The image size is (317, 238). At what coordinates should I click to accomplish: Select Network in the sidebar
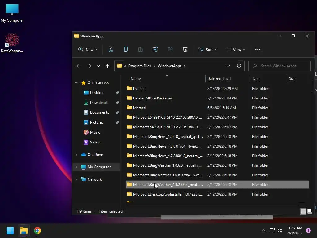(x=94, y=179)
